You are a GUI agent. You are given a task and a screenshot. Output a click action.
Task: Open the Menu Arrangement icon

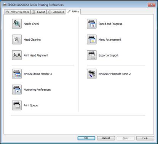[92, 40]
